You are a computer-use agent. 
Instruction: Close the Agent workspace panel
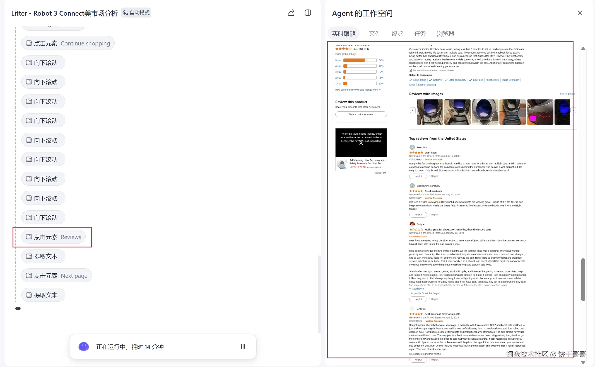580,13
